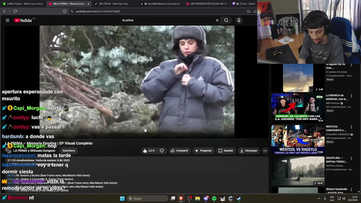Open Steam from the taskbar
361x203 pixels.
coord(239,198)
